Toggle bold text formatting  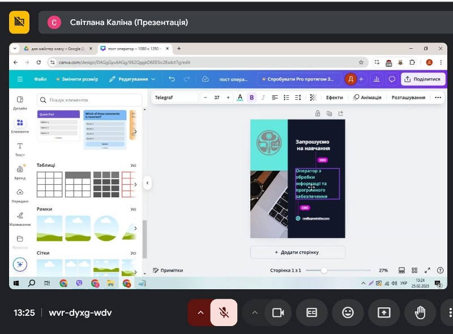pyautogui.click(x=252, y=98)
